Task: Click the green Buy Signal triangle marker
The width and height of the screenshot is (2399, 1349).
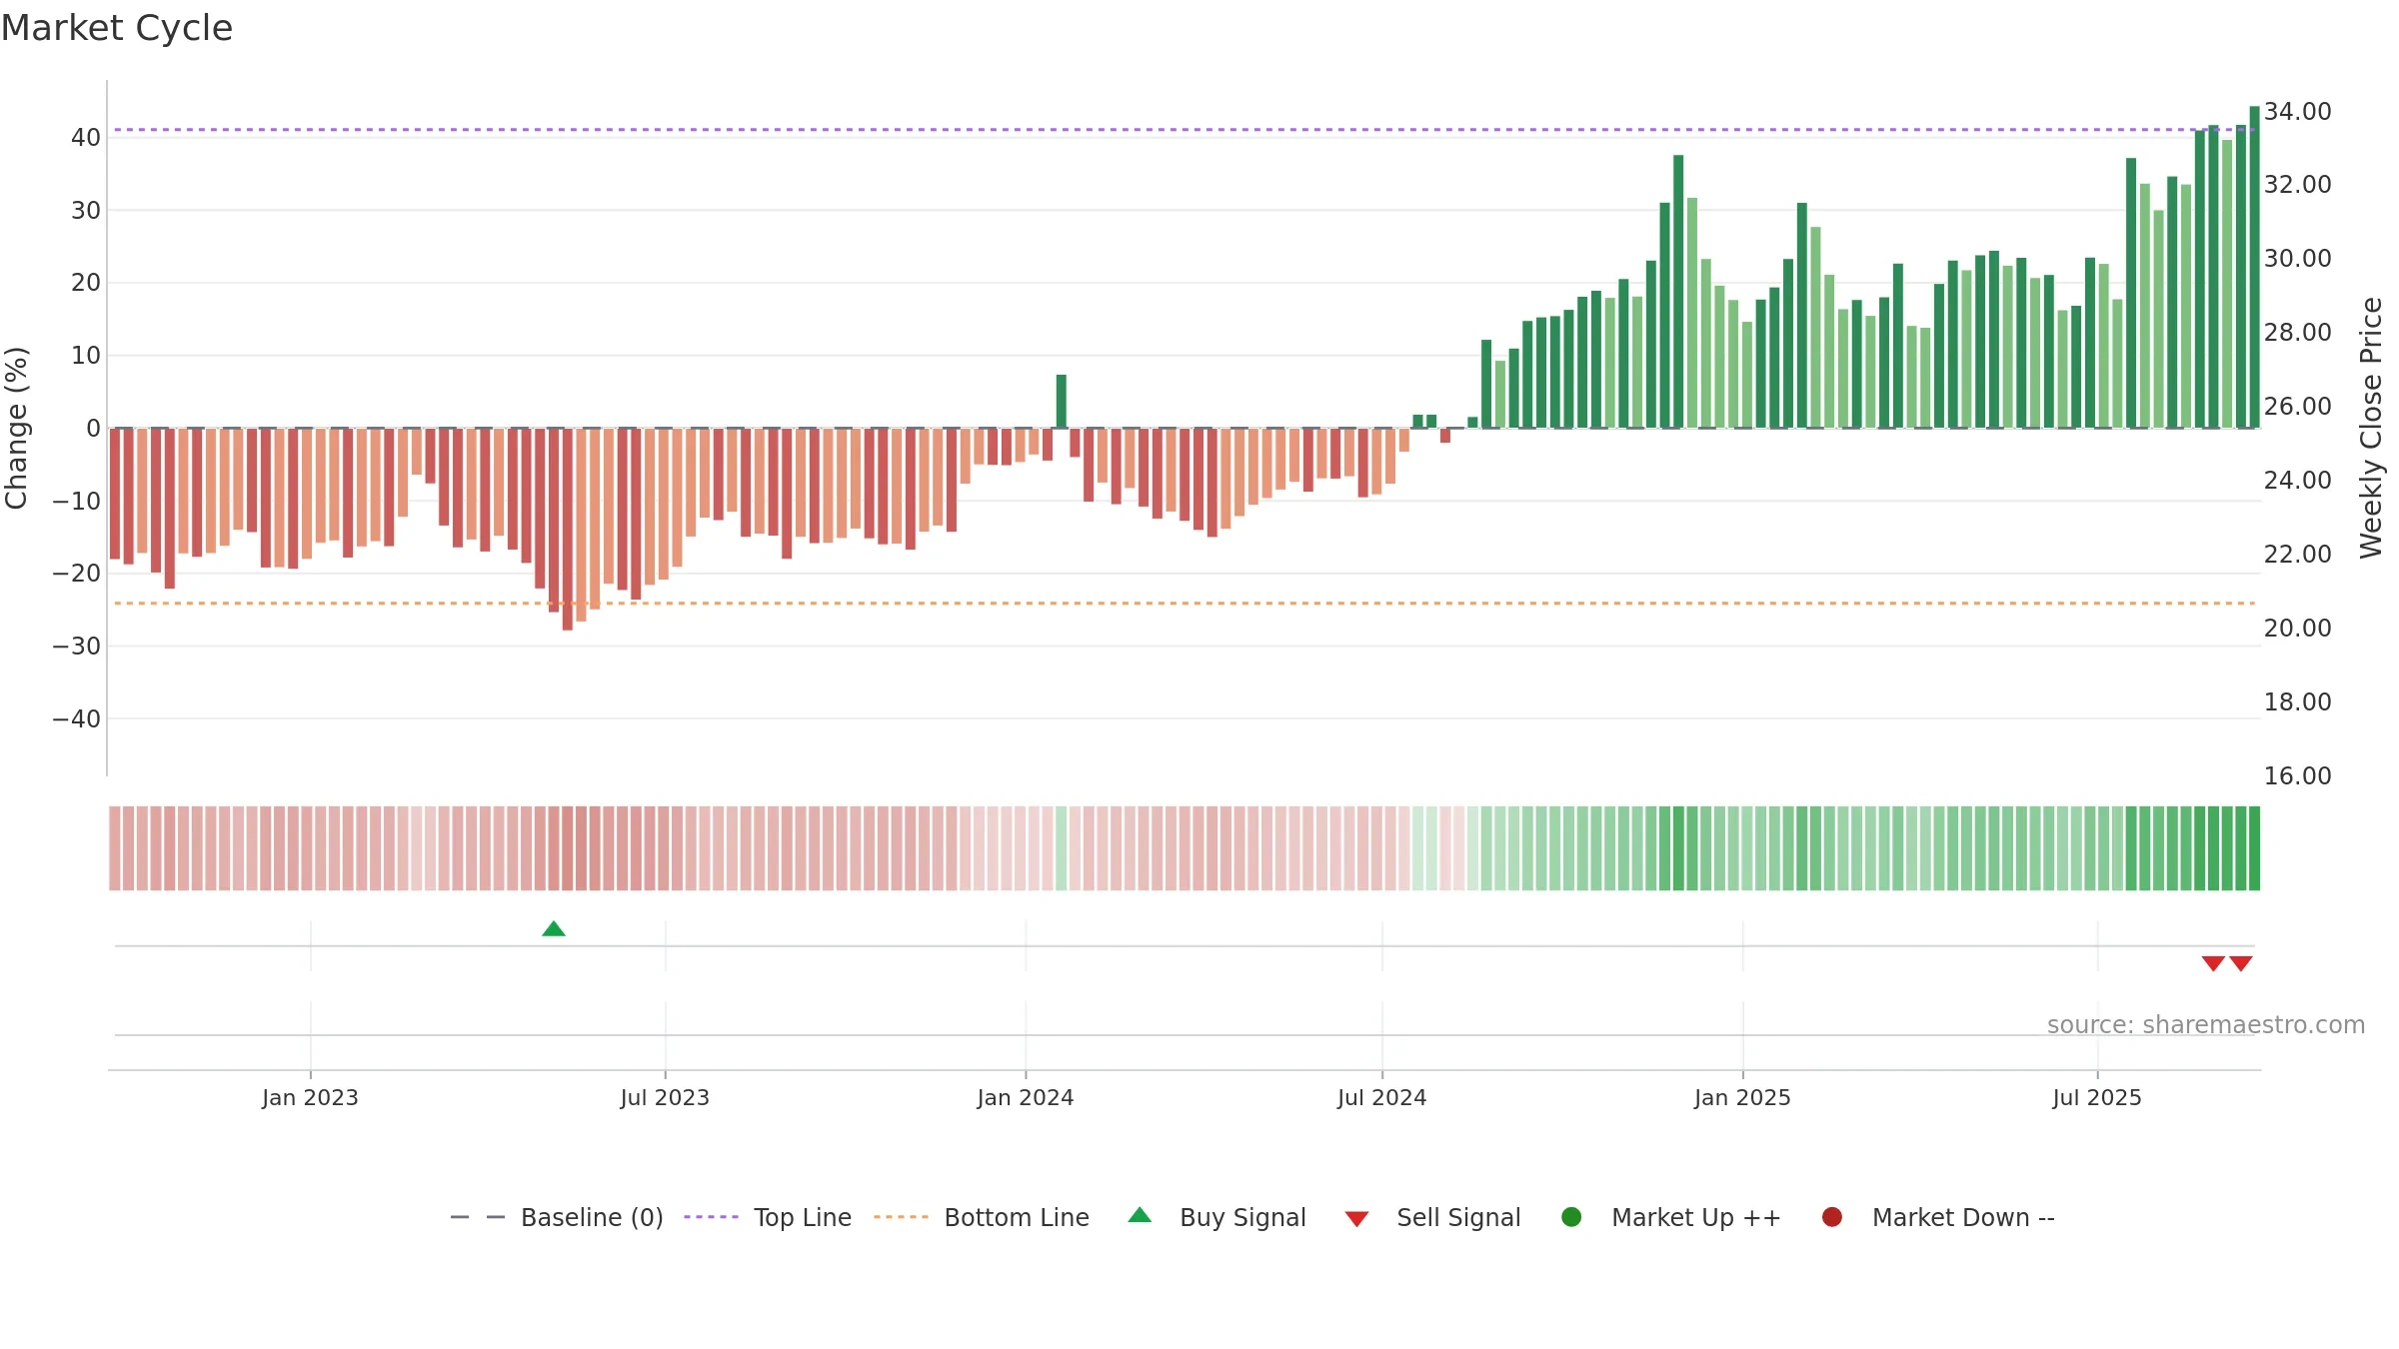Action: [554, 929]
